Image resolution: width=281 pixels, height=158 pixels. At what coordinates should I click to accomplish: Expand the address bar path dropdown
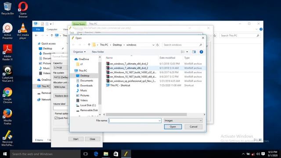(x=153, y=45)
